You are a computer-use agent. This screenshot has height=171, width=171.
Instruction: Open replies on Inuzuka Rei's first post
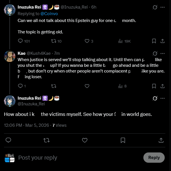tap(24, 41)
